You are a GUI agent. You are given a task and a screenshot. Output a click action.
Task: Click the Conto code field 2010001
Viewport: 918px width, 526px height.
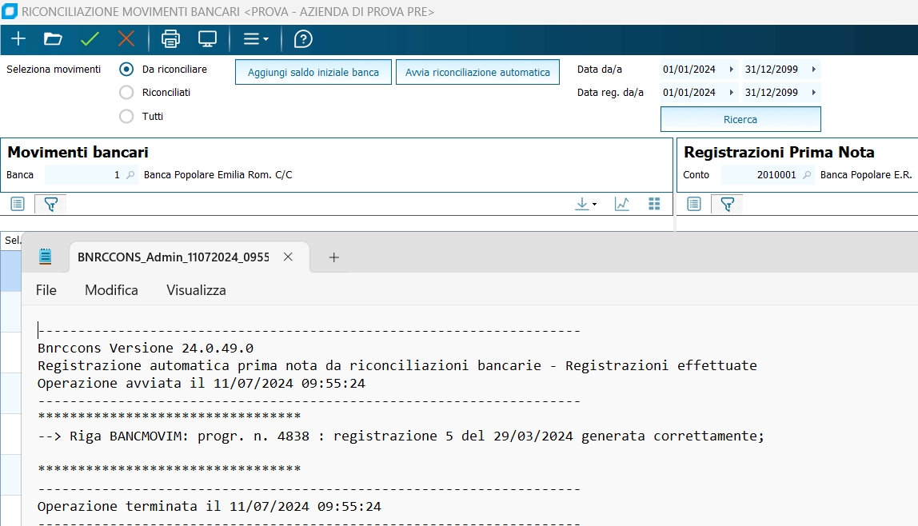tap(760, 175)
